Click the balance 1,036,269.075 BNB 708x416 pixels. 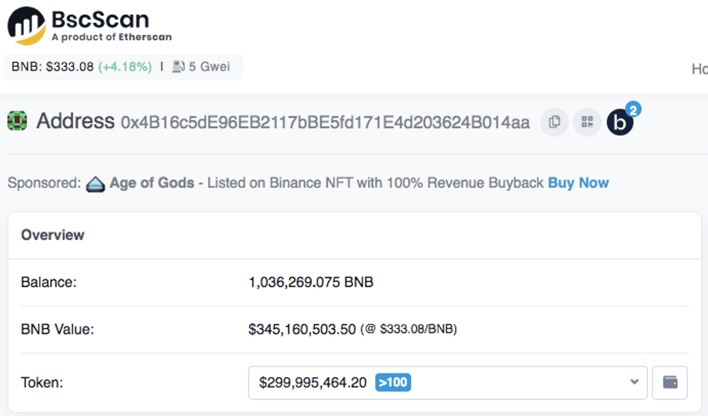(x=311, y=282)
